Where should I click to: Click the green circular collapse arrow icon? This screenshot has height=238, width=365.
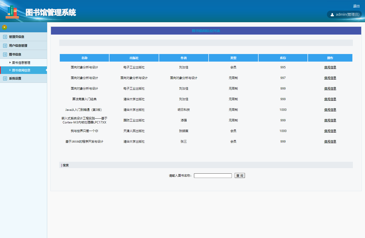coord(4,27)
